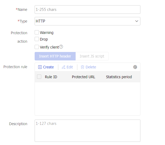Viewport: 165px width, 145px height.
Task: Click the Statistics period column header
Action: (119, 77)
